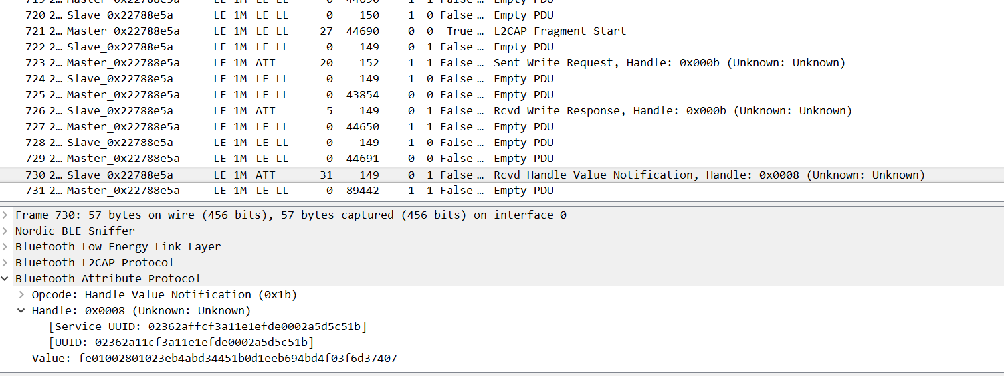Collapse the Bluetooth Attribute Protocol section
The height and width of the screenshot is (376, 1004).
coord(6,278)
